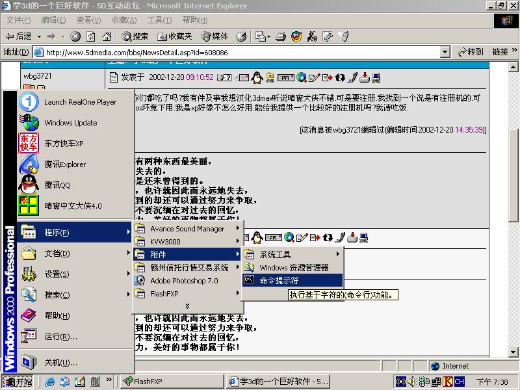Click the volume speaker tray icon
Screen dimensions: 520x390
pyautogui.click(x=411, y=382)
